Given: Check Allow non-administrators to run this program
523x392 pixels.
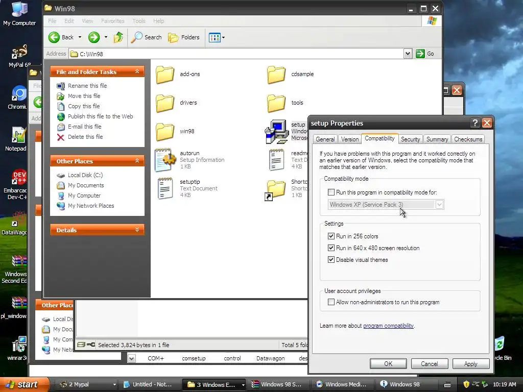Looking at the screenshot, I should point(331,302).
